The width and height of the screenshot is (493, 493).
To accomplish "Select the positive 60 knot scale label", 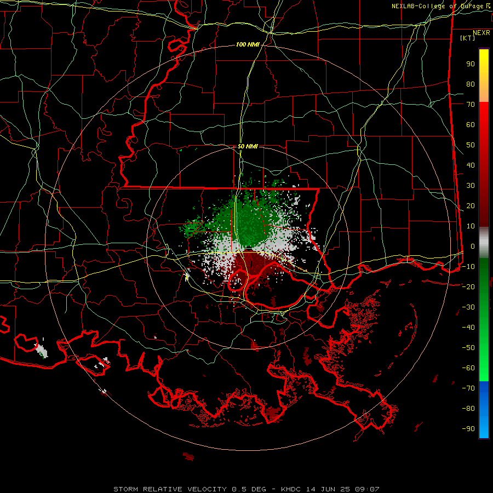I will [x=471, y=125].
